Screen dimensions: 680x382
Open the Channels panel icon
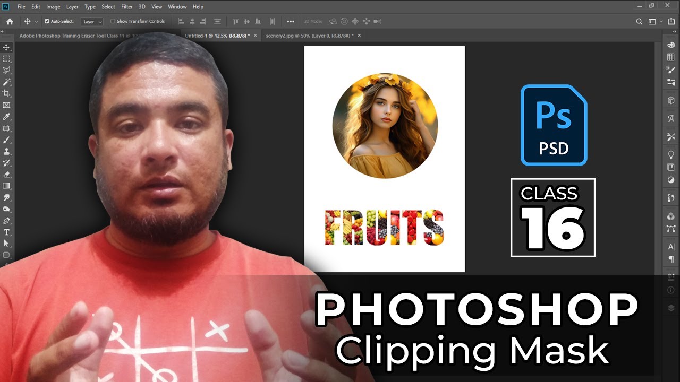671,216
